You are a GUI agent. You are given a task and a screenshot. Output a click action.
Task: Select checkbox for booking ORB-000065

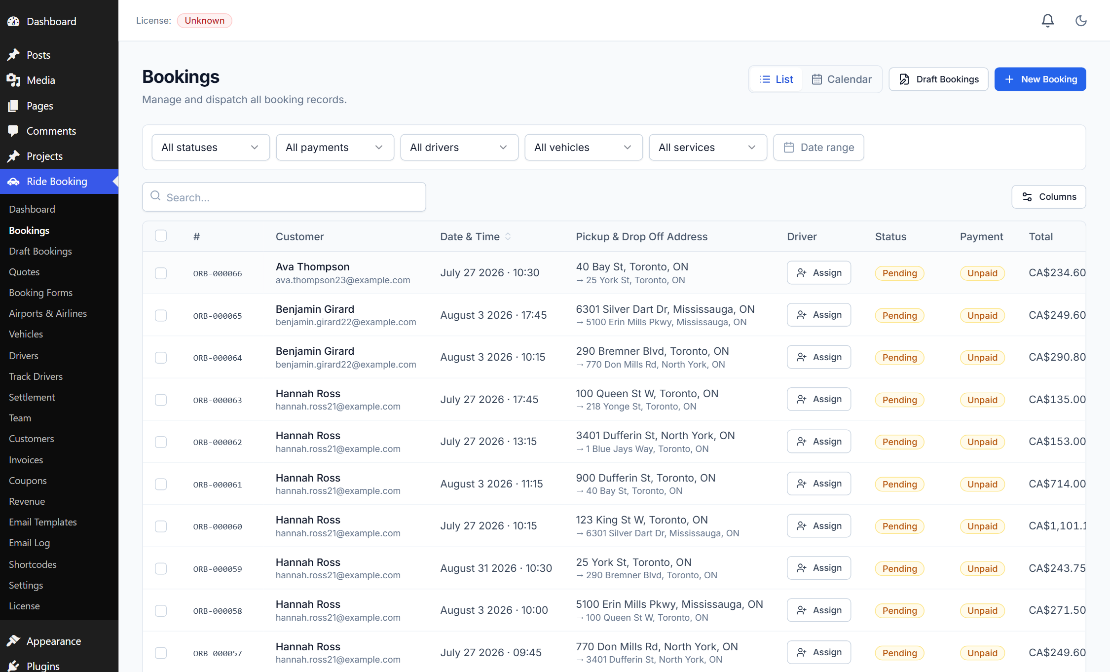161,315
